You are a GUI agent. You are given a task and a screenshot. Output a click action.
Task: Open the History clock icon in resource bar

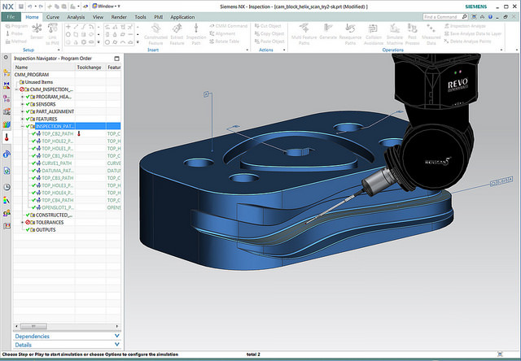pyautogui.click(x=7, y=187)
